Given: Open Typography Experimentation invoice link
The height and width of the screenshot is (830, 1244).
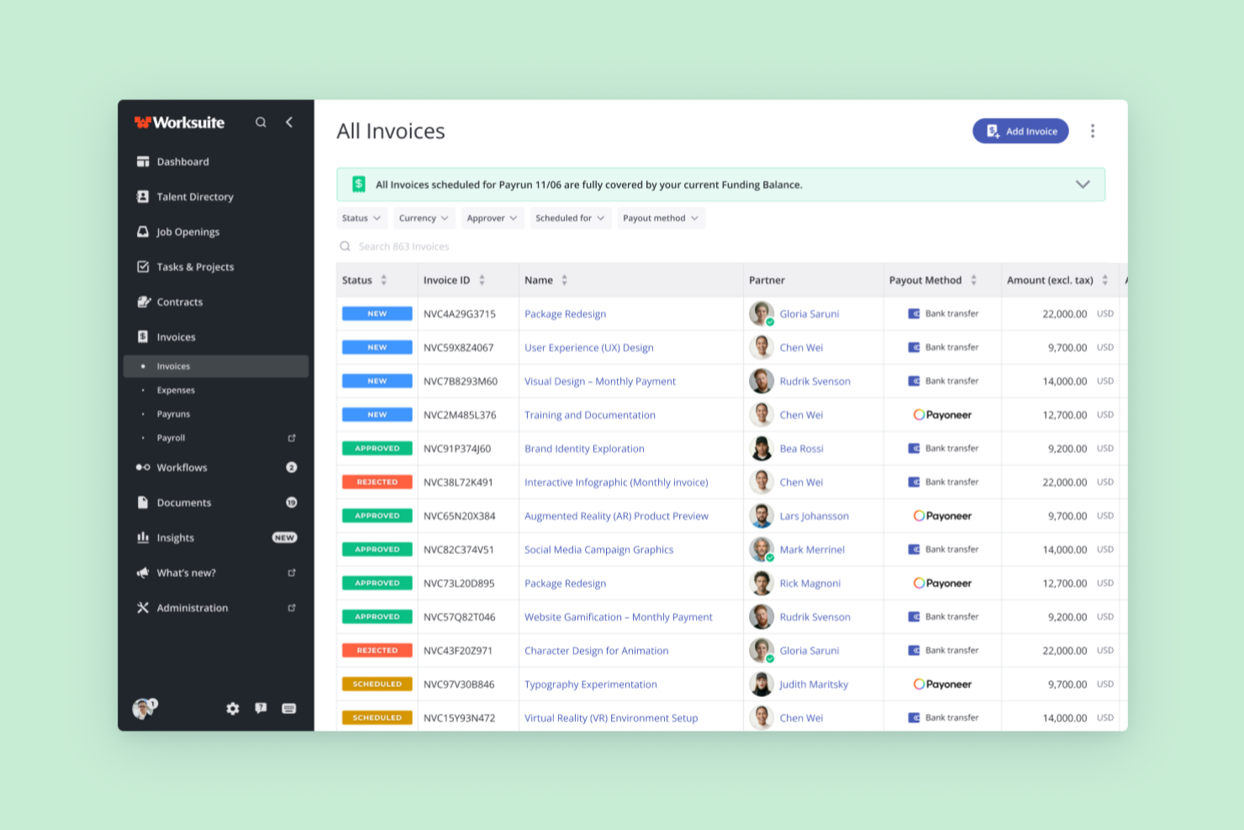Looking at the screenshot, I should click(591, 684).
